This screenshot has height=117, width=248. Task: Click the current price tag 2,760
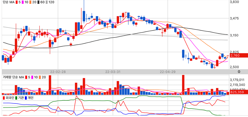[239, 56]
